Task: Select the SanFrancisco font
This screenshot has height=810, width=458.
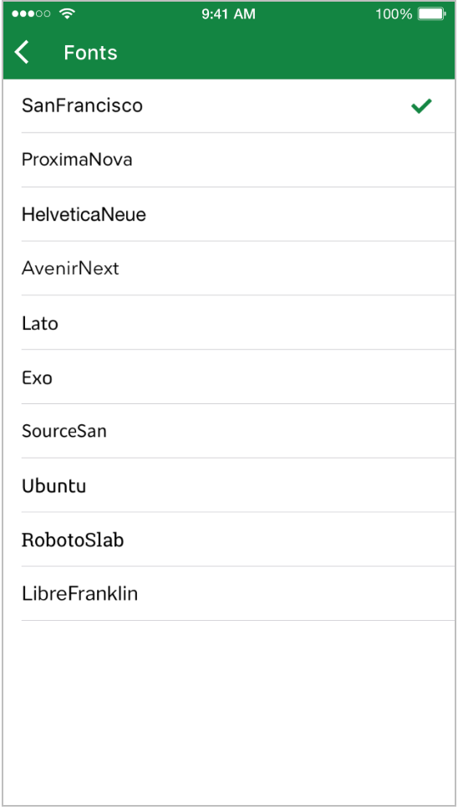Action: coord(229,106)
